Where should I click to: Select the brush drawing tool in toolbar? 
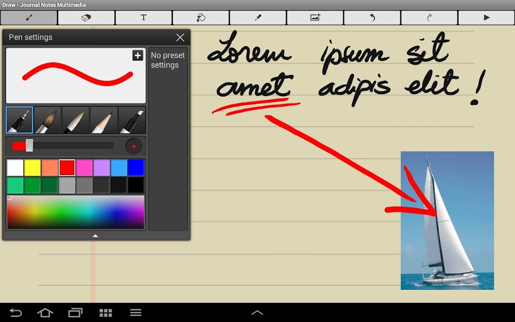(x=29, y=18)
